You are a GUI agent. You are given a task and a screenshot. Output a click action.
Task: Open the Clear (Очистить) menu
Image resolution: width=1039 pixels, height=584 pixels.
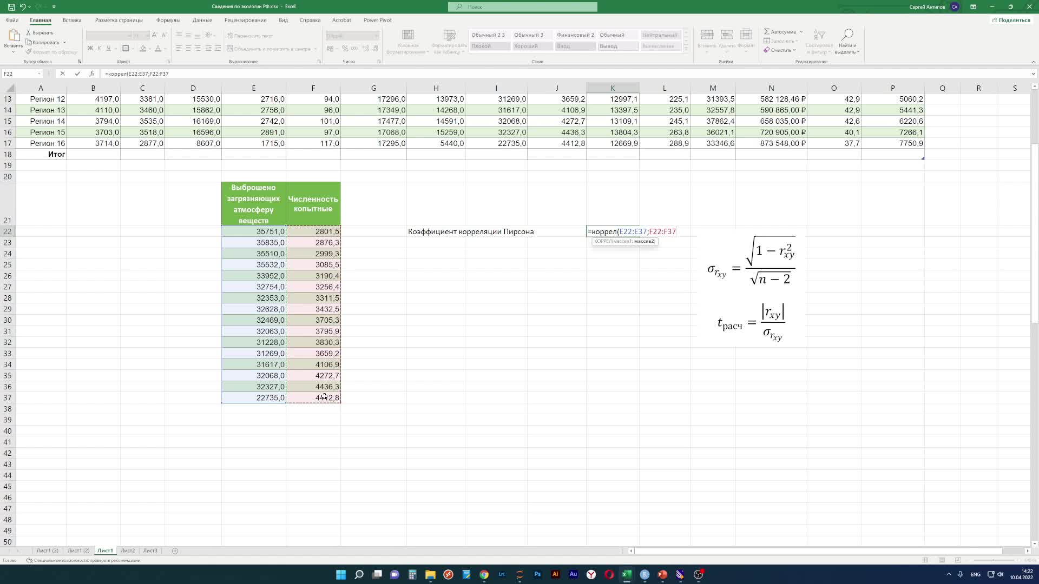(780, 50)
